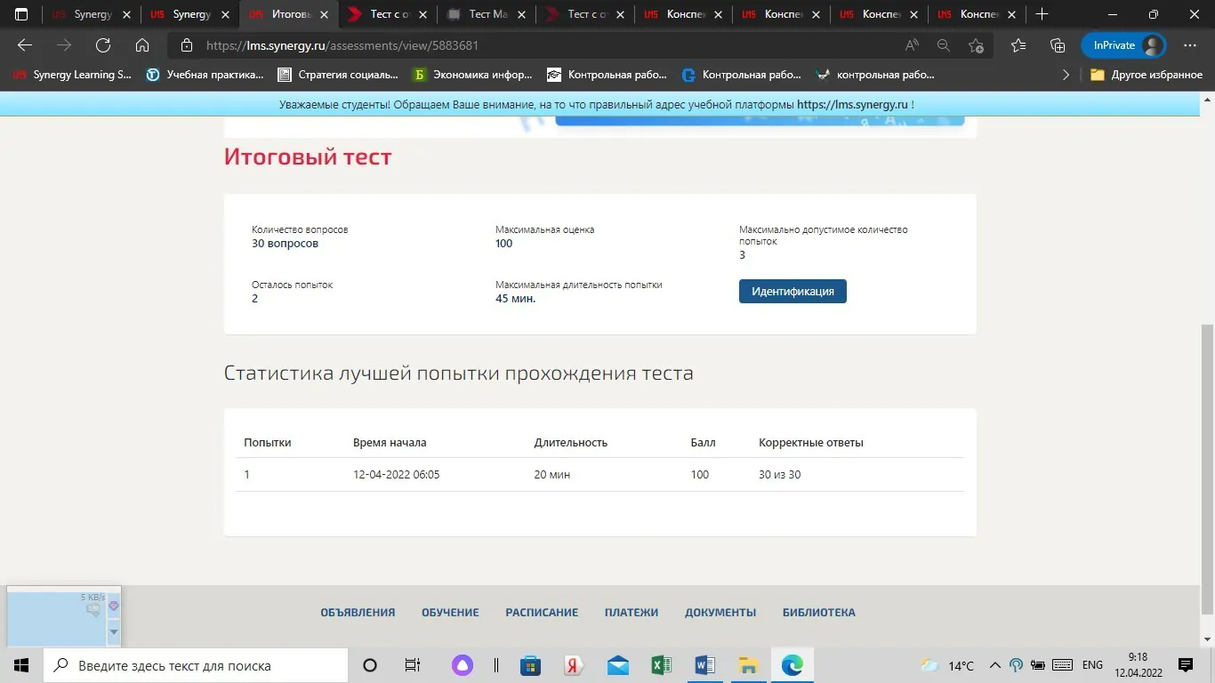Image resolution: width=1215 pixels, height=683 pixels.
Task: Reload the current page
Action: pos(103,45)
